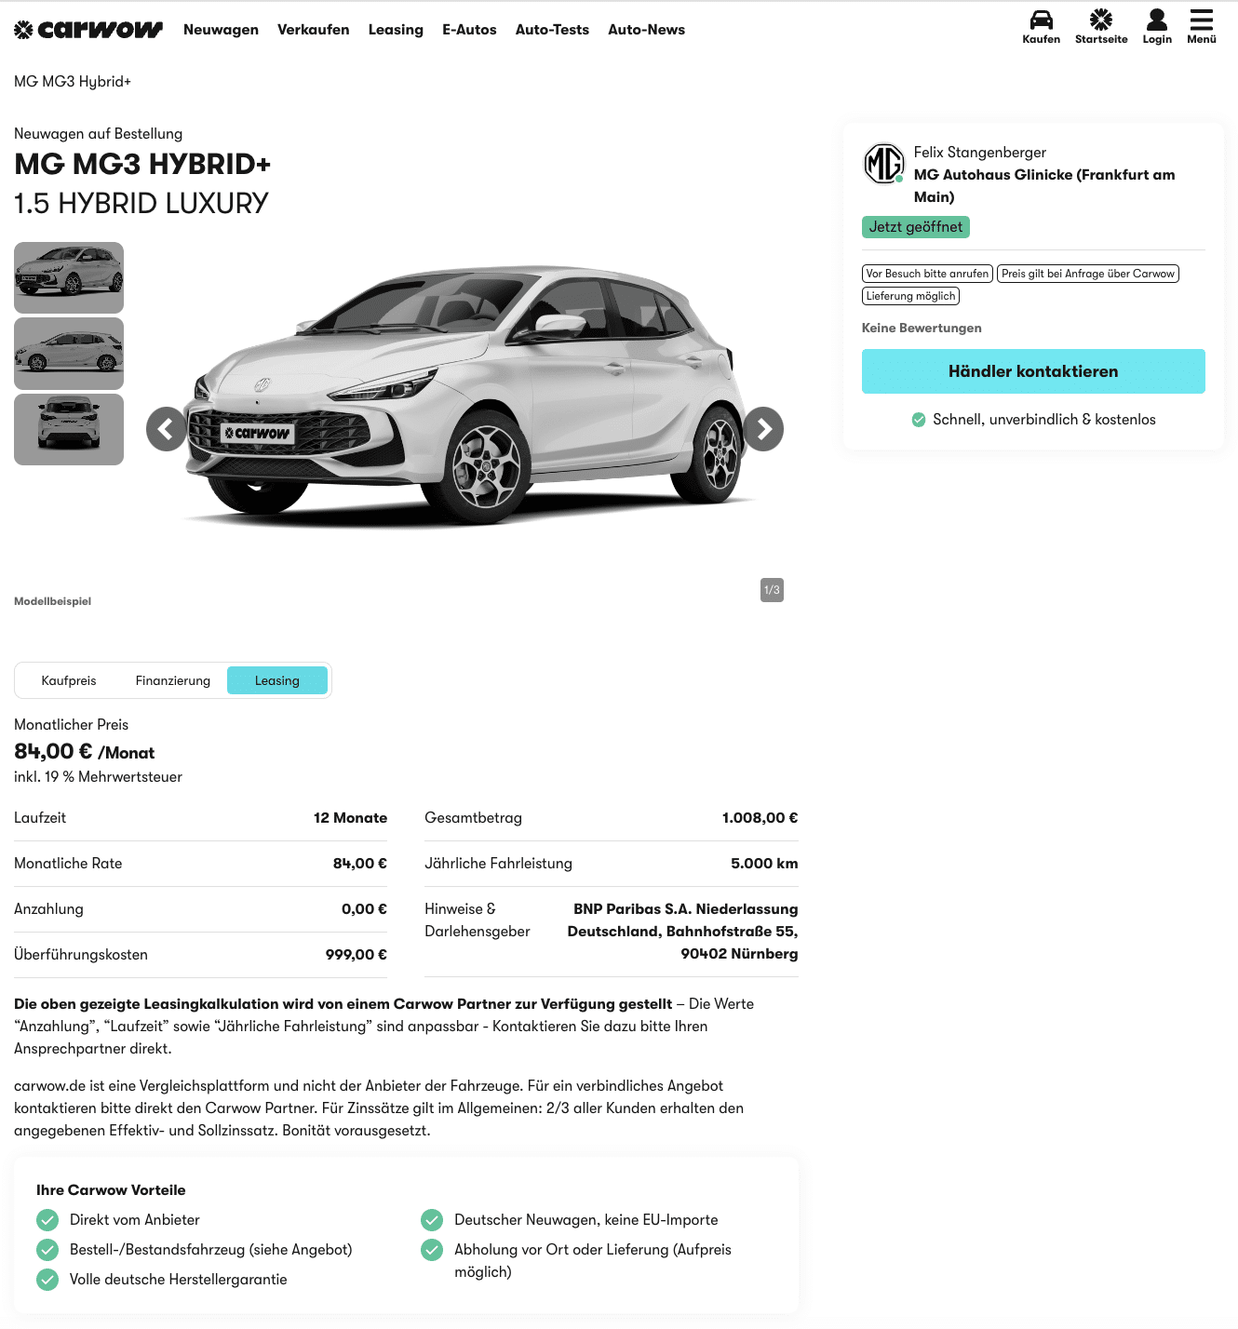Click the Login person icon
The height and width of the screenshot is (1329, 1238).
click(x=1157, y=20)
